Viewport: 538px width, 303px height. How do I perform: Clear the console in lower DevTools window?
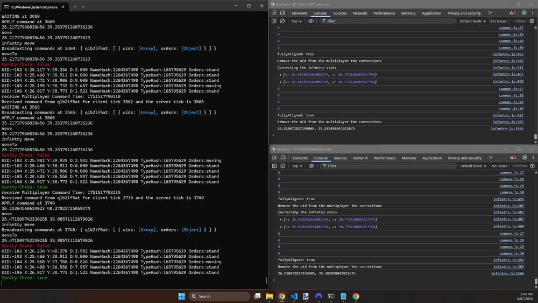click(283, 166)
